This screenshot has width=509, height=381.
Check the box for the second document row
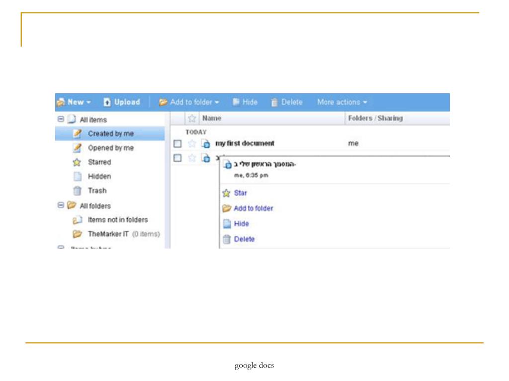pos(177,158)
